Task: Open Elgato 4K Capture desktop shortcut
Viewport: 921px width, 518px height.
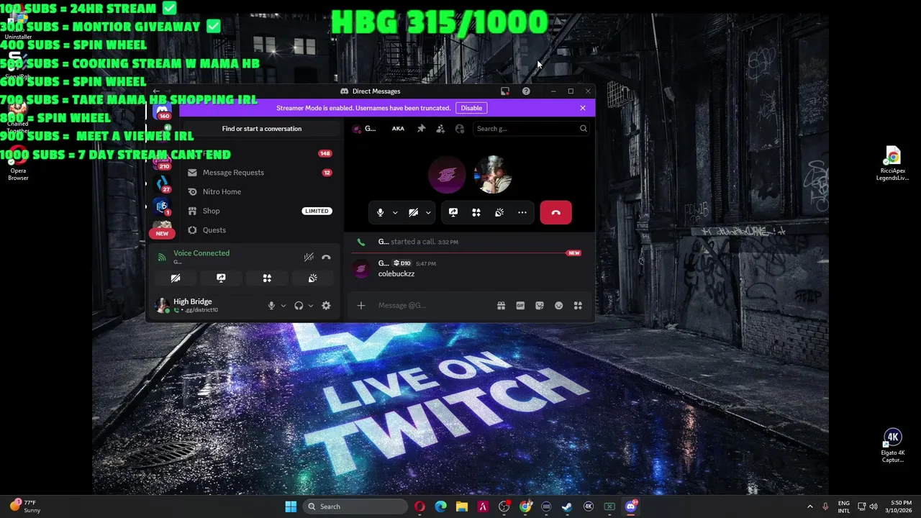Action: pos(893,446)
